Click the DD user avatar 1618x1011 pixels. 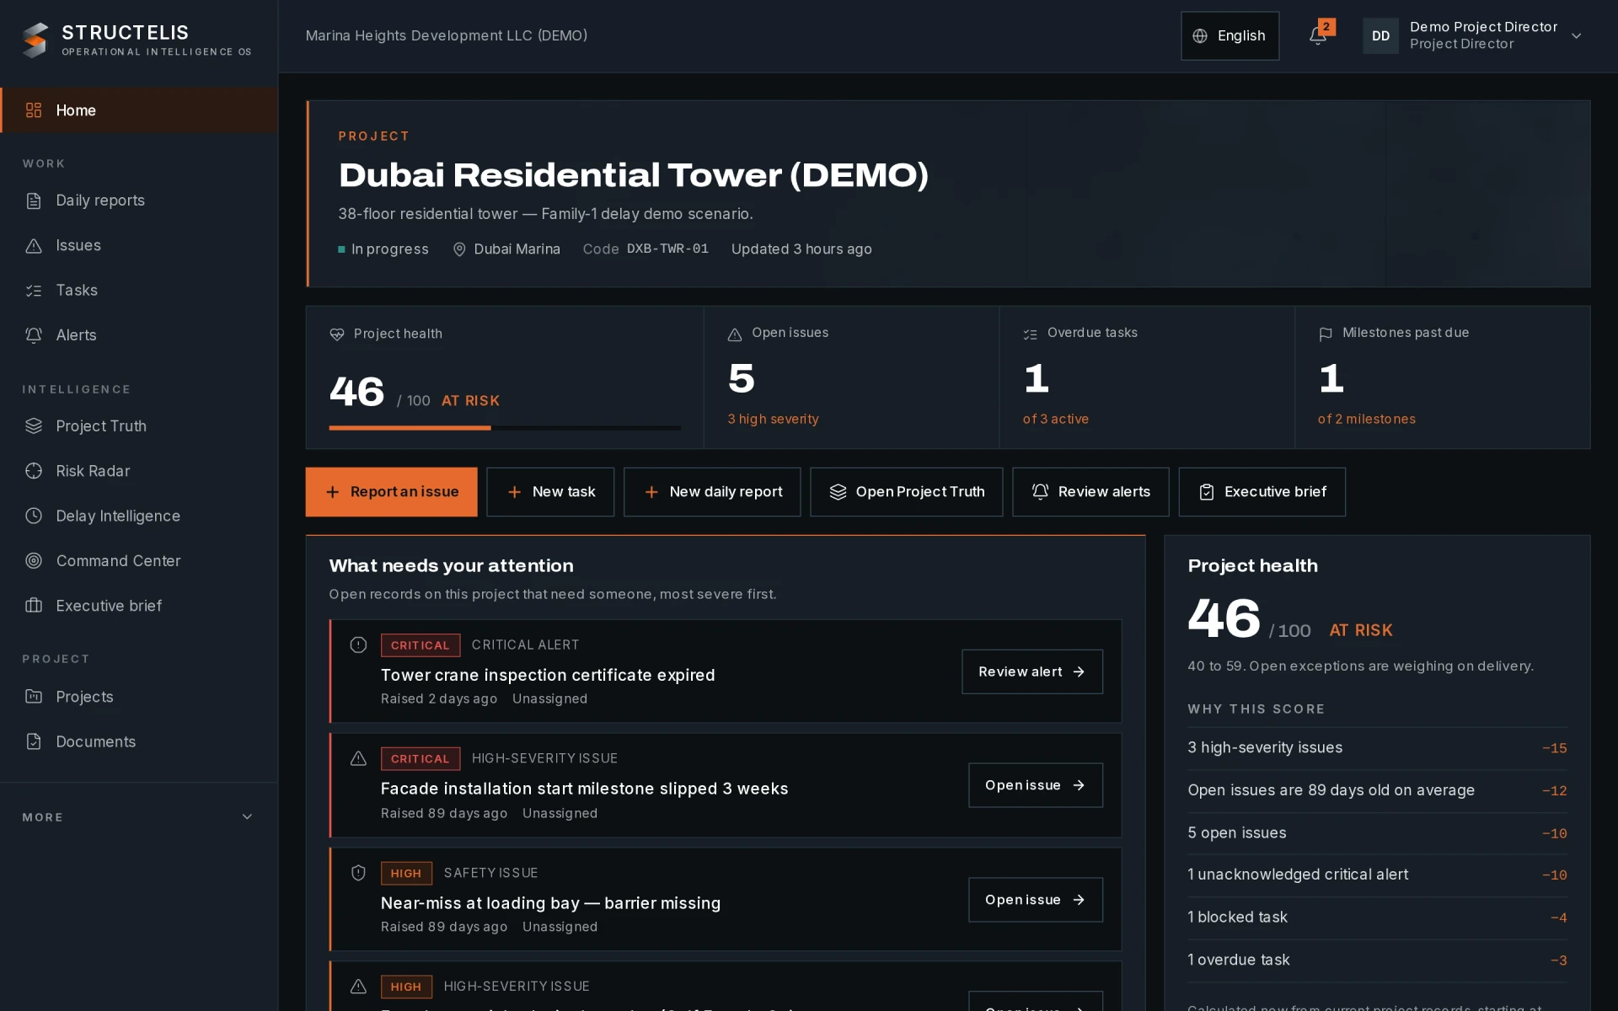pyautogui.click(x=1380, y=35)
